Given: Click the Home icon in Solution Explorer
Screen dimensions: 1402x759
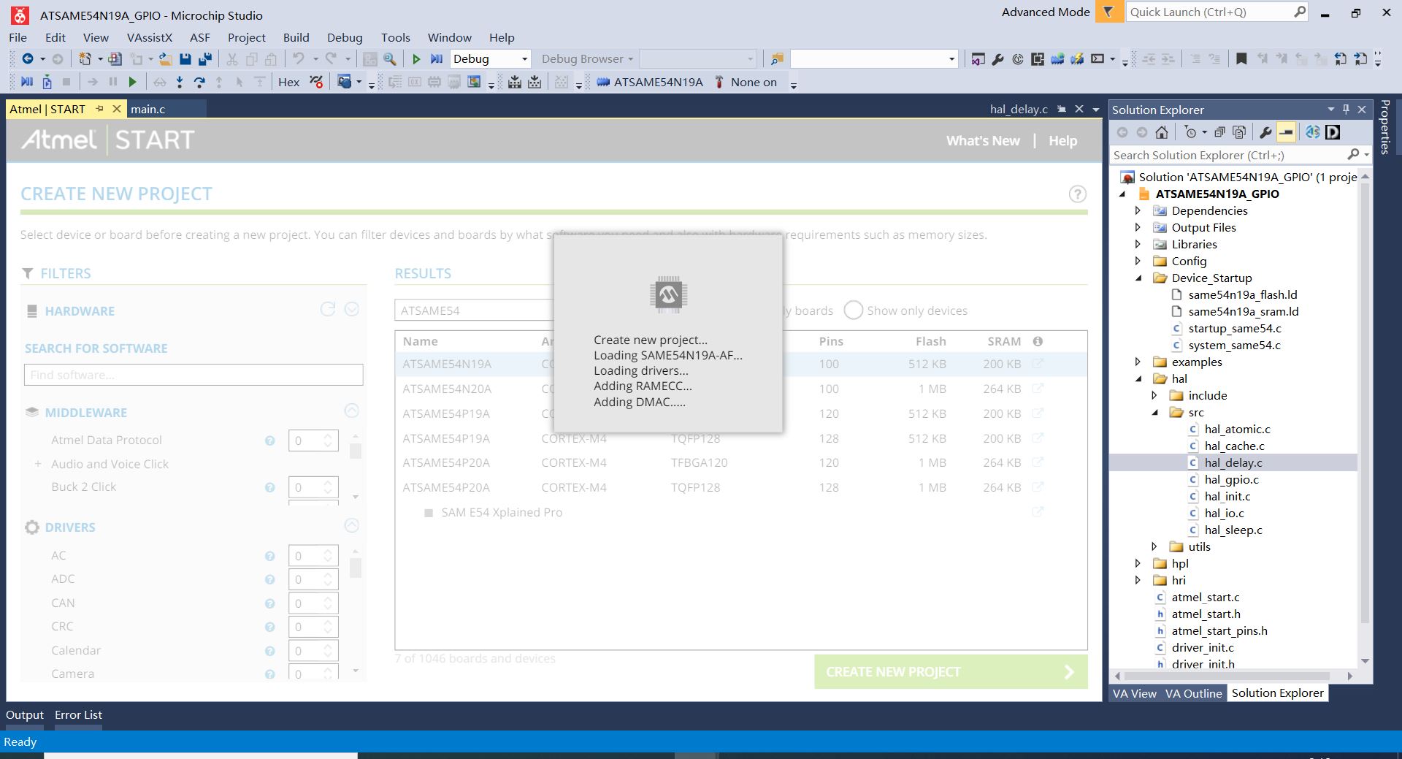Looking at the screenshot, I should [x=1162, y=132].
